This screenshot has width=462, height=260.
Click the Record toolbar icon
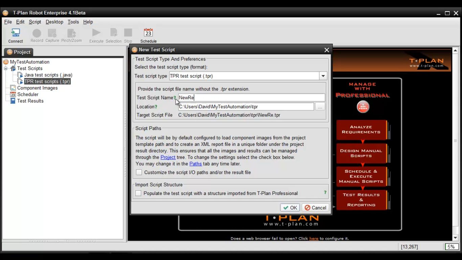tap(37, 33)
